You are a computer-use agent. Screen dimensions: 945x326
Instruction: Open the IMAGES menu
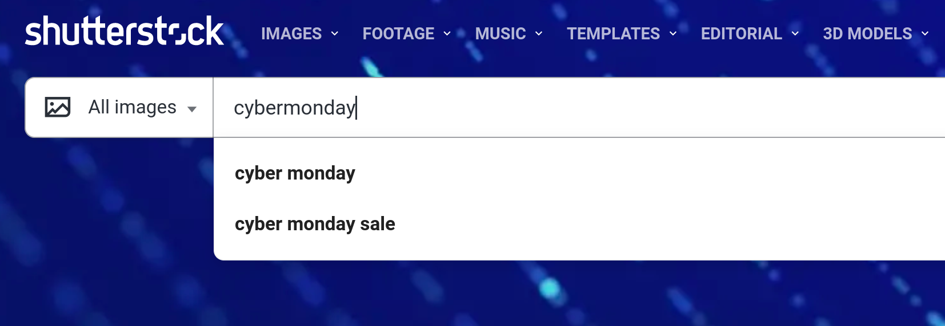pos(291,34)
